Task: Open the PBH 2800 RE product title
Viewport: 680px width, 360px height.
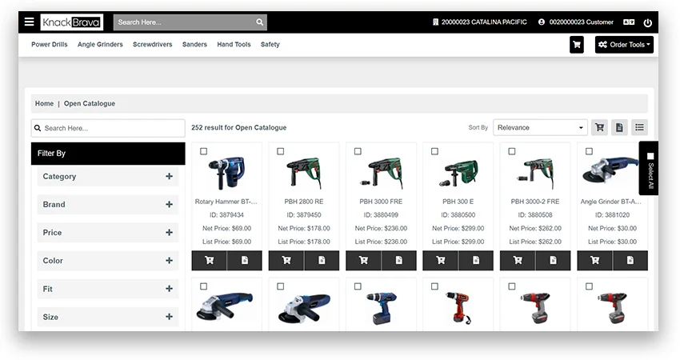Action: click(x=304, y=202)
